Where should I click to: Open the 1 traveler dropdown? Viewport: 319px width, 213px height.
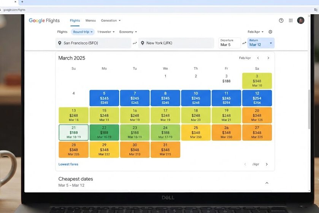[106, 32]
